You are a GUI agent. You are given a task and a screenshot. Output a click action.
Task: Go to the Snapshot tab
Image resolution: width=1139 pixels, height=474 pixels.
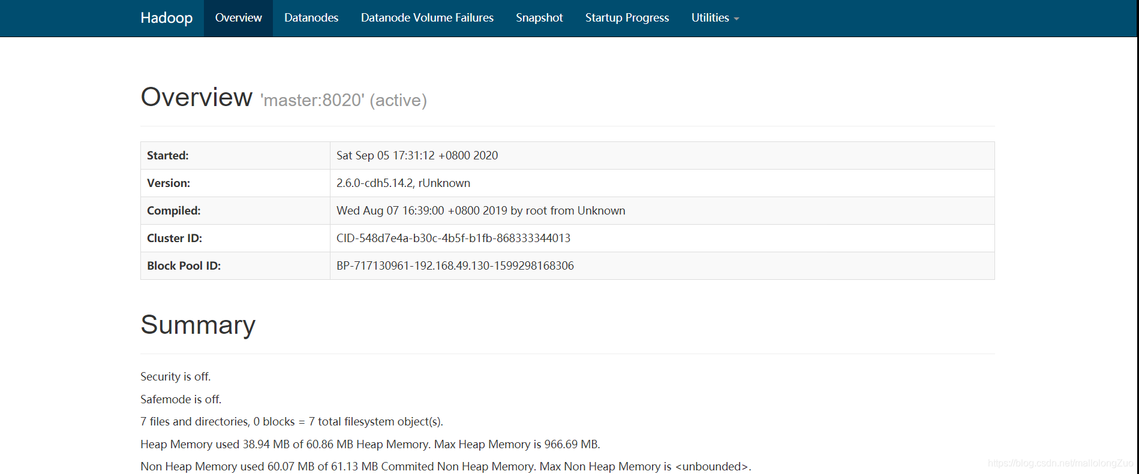(x=539, y=18)
